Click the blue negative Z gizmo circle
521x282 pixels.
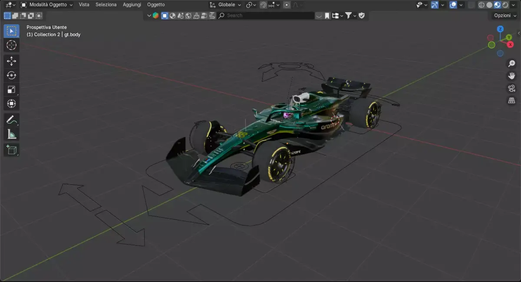click(500, 53)
